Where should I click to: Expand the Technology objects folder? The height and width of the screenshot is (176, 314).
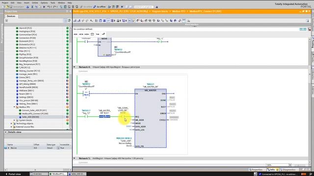[x=11, y=124]
